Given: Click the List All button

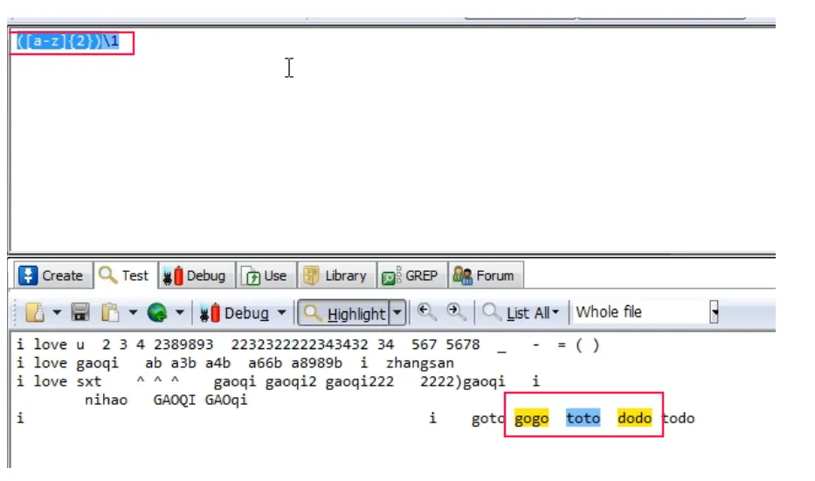Looking at the screenshot, I should (x=521, y=313).
